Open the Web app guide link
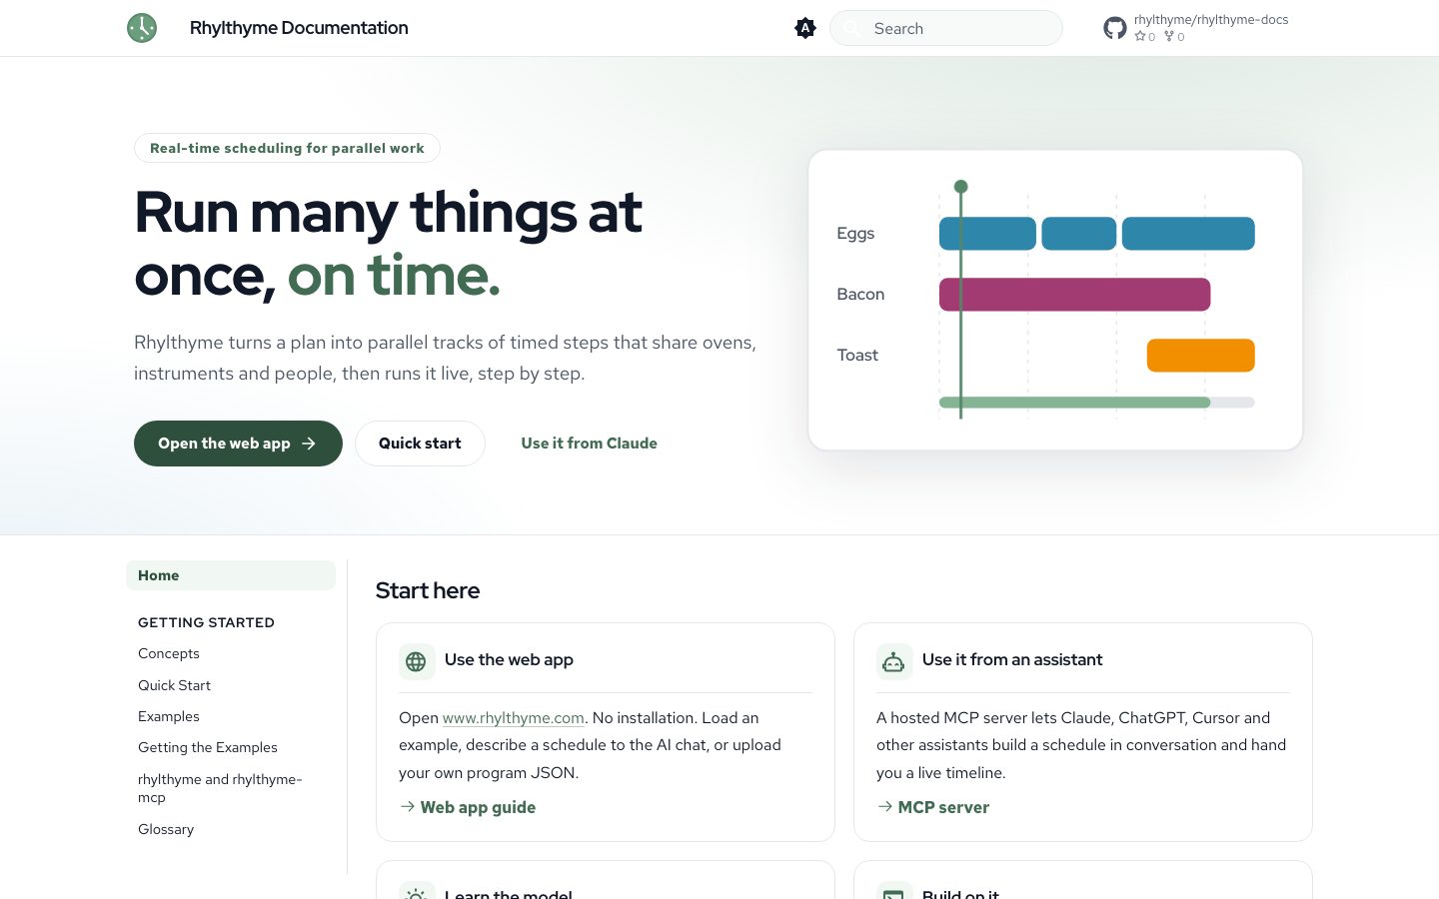 coord(478,807)
